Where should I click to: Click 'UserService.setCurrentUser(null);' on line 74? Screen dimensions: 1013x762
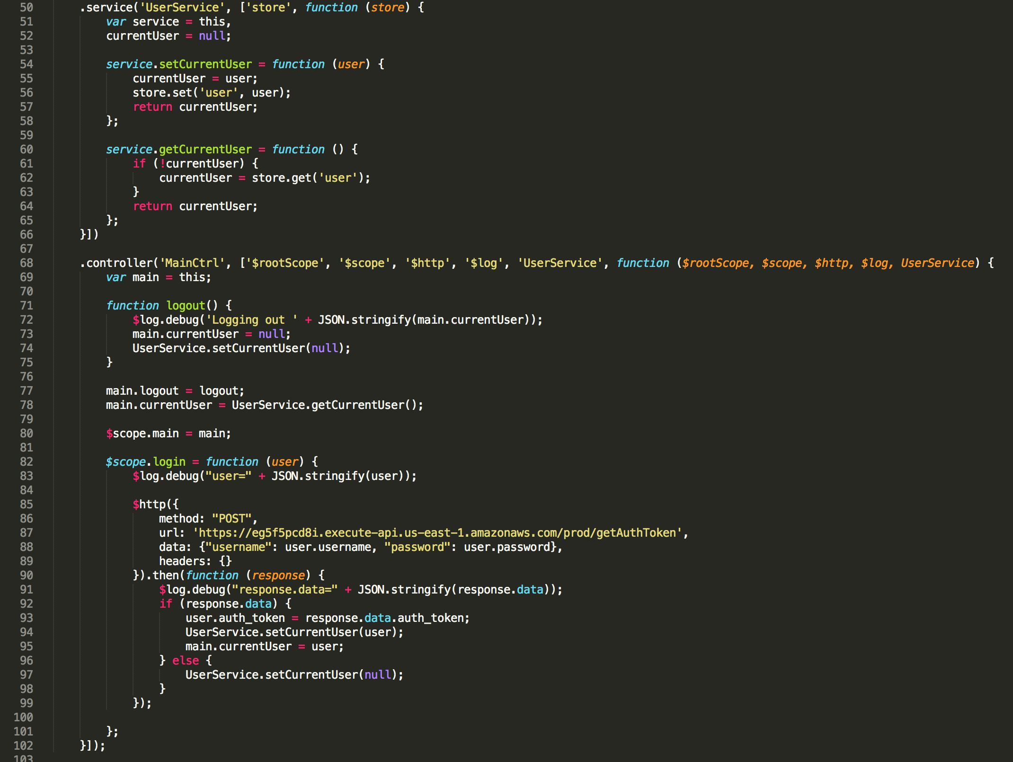click(241, 348)
